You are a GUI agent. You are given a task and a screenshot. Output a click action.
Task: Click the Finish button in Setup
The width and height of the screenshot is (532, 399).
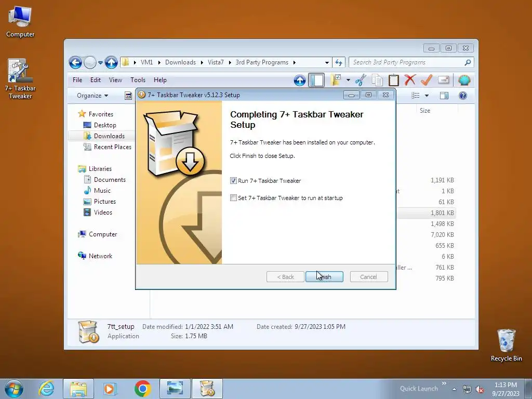pyautogui.click(x=324, y=277)
